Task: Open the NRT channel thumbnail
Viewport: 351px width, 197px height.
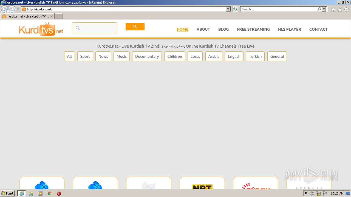Action: click(202, 183)
